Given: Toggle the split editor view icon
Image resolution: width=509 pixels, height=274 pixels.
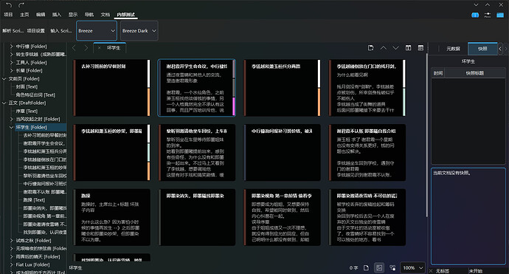Looking at the screenshot, I should tap(409, 48).
